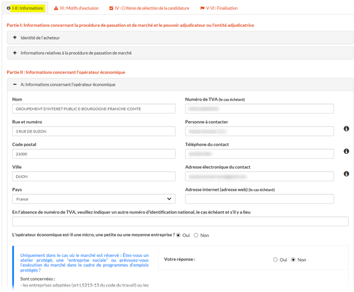Expand Identité de l'acheteur section
The image size is (354, 292).
(15, 37)
